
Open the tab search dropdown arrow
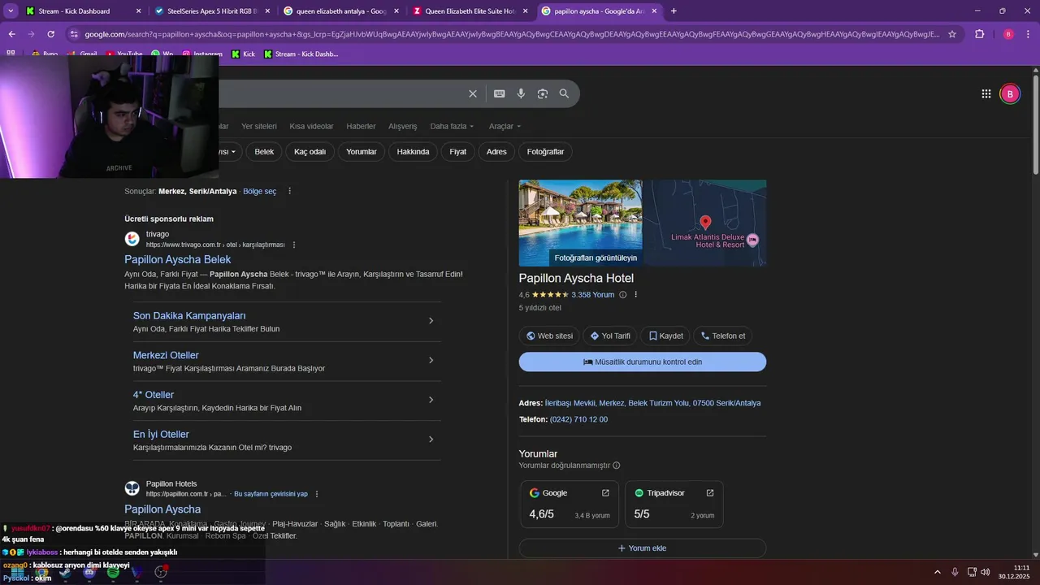coord(11,11)
